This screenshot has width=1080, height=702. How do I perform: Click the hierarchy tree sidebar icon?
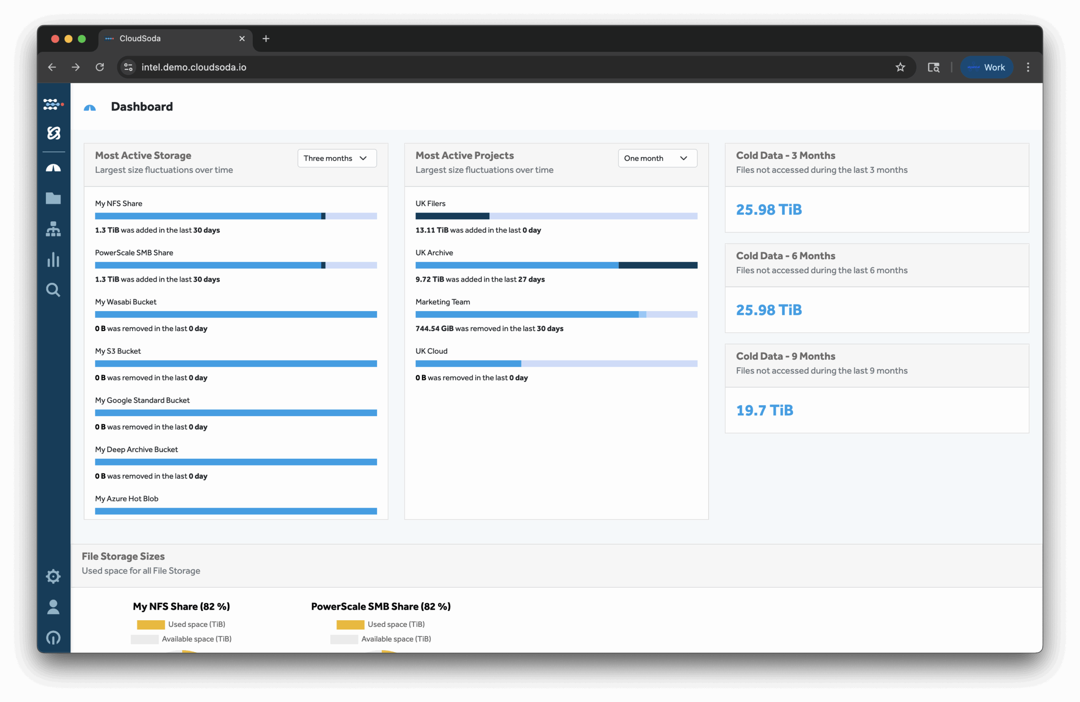(x=53, y=229)
